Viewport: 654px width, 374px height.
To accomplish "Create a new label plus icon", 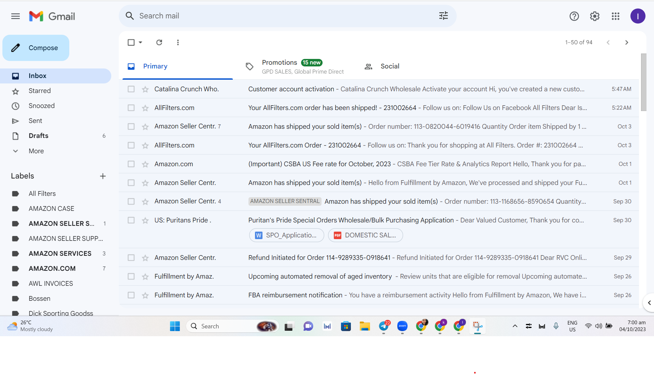I will [103, 176].
